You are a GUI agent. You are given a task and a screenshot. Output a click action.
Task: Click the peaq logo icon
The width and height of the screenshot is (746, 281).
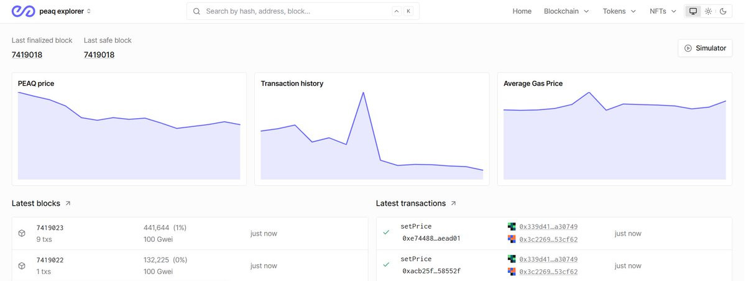pyautogui.click(x=24, y=11)
